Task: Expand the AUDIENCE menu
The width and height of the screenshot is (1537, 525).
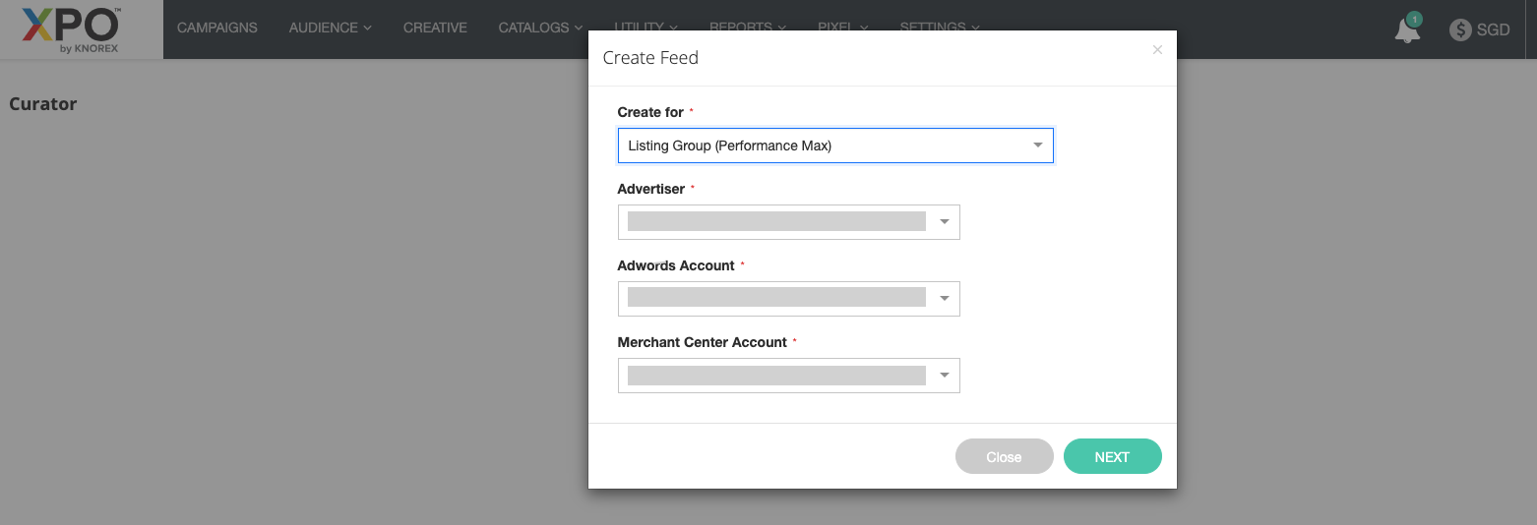Action: [x=330, y=28]
